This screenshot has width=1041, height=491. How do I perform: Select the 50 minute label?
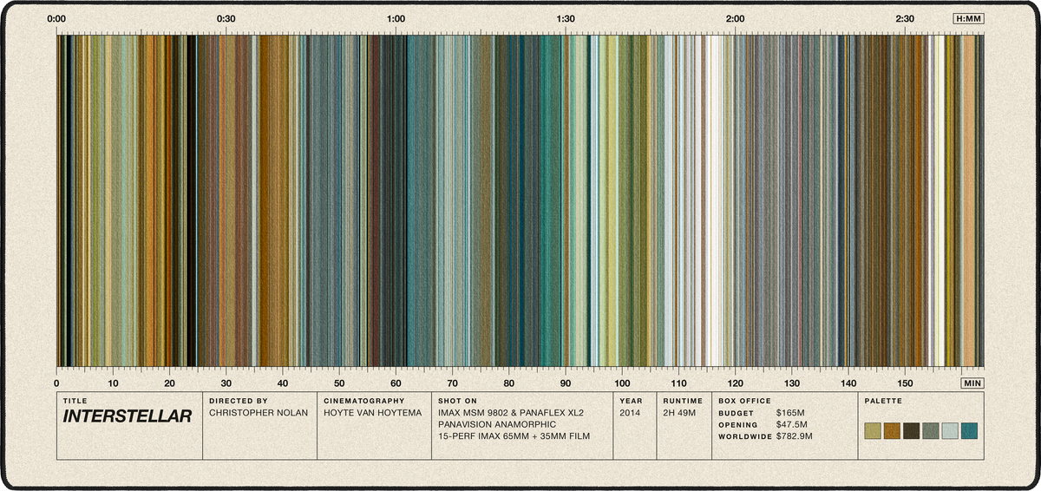pyautogui.click(x=339, y=383)
